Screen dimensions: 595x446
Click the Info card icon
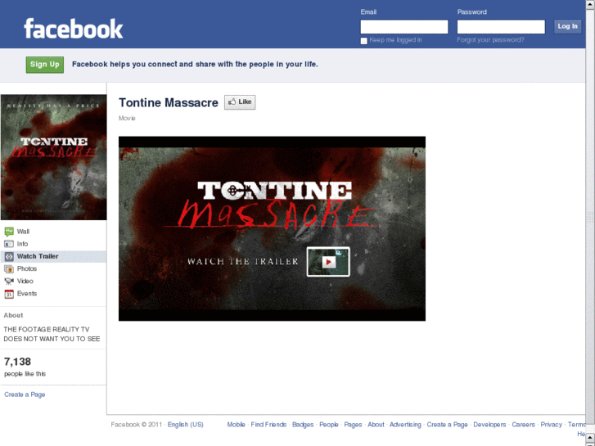pos(9,244)
